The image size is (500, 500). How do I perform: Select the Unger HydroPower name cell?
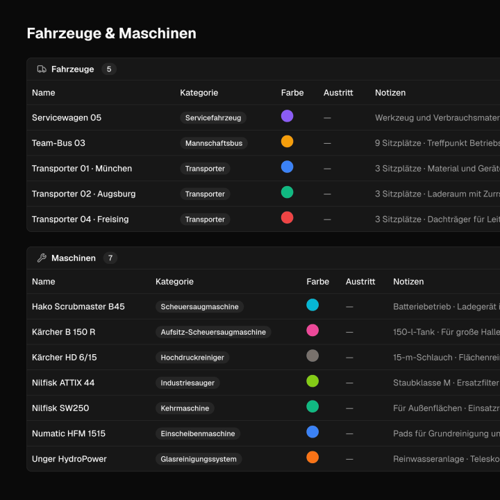coord(69,459)
